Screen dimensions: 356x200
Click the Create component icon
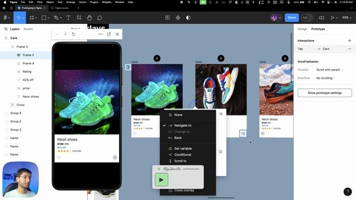tap(178, 18)
